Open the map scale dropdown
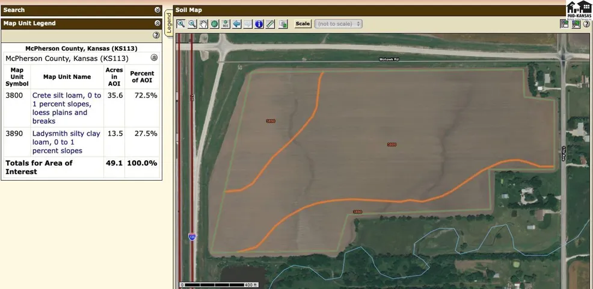This screenshot has height=289, width=593. click(339, 24)
